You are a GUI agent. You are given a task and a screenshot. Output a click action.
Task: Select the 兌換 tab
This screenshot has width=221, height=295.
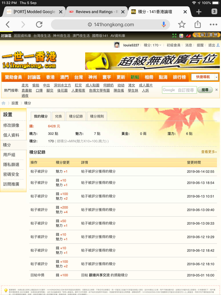(58, 116)
